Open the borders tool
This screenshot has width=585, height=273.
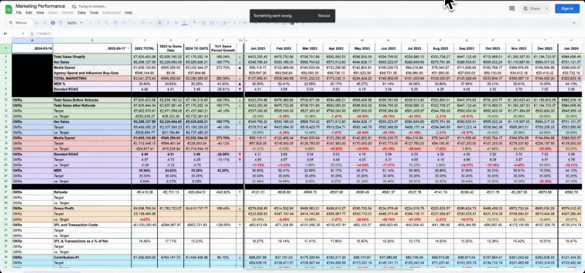tap(203, 23)
